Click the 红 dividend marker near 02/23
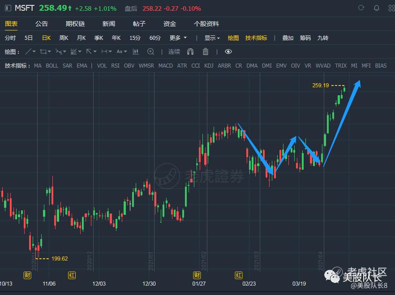 239,275
